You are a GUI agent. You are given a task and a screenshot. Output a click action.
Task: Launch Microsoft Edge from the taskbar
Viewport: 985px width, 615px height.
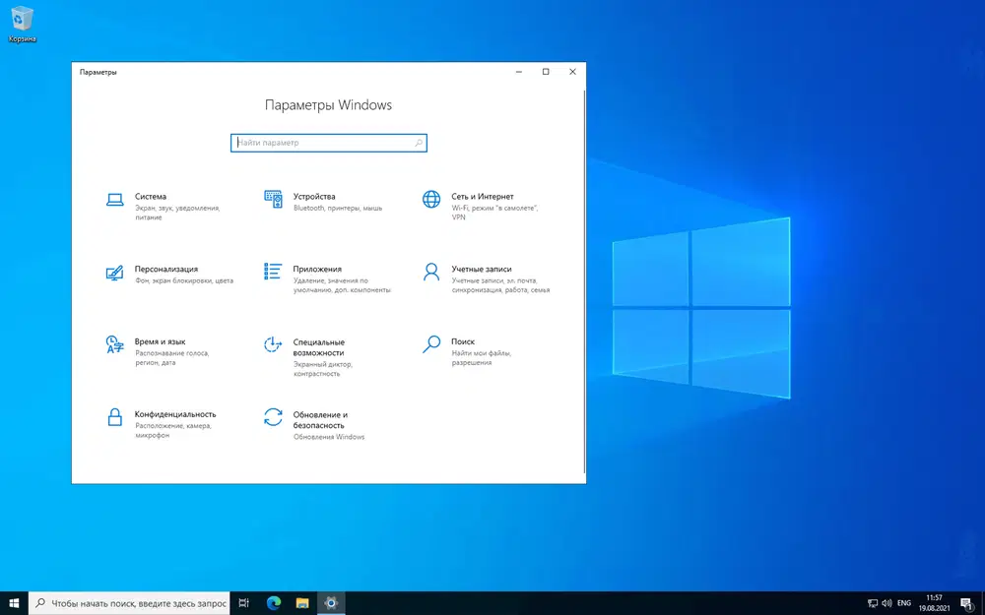pyautogui.click(x=273, y=604)
